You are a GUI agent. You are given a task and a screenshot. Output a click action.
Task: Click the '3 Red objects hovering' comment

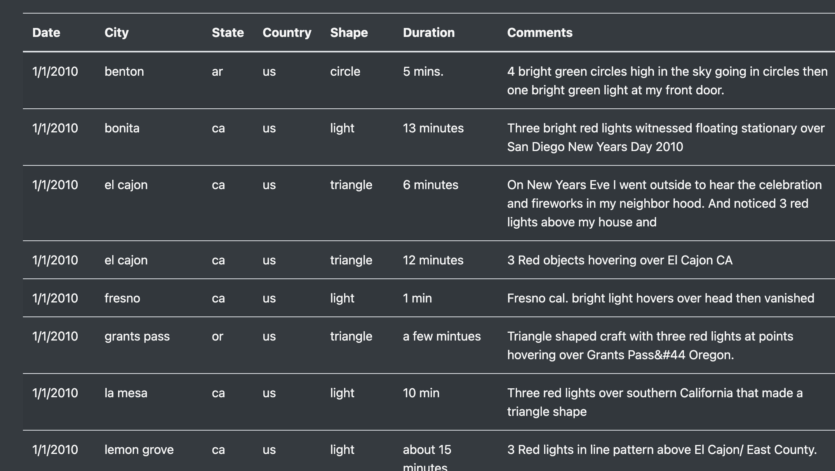click(620, 260)
